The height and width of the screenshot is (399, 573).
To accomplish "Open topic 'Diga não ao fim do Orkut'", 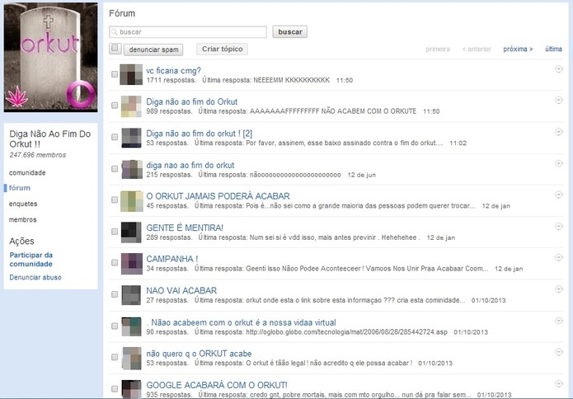I will (192, 101).
